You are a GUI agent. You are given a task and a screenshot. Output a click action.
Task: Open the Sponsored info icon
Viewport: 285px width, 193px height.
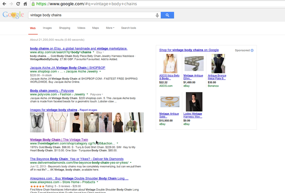[x=252, y=50]
